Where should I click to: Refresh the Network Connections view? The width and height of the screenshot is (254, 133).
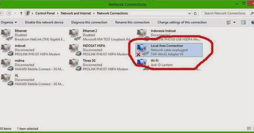[x=195, y=13]
